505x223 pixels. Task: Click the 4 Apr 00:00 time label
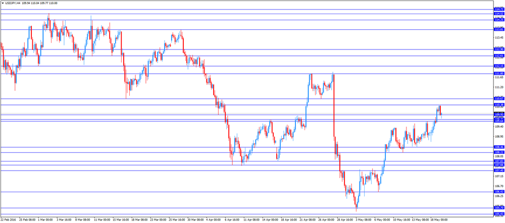(214, 220)
